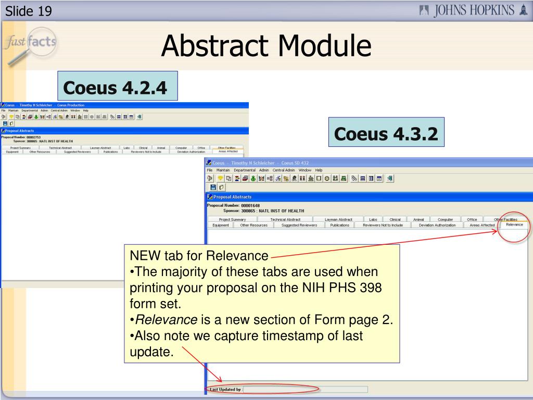The height and width of the screenshot is (400, 533).
Task: Click the exit door icon in Coeus 4.2.4 toolbar
Action: (139, 117)
